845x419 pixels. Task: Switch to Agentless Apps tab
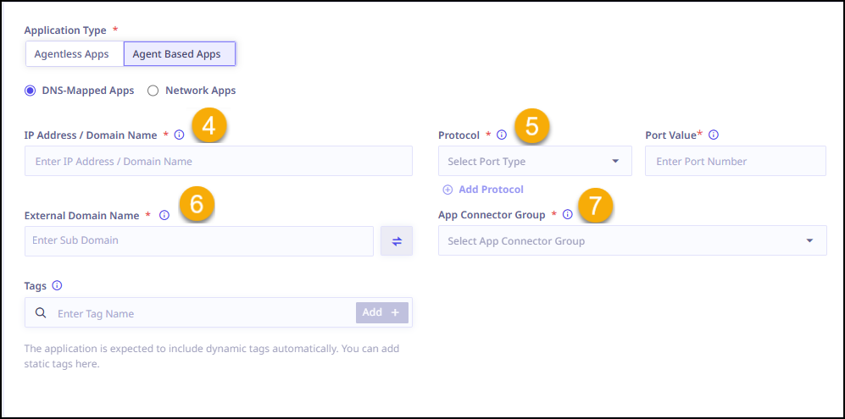click(71, 54)
